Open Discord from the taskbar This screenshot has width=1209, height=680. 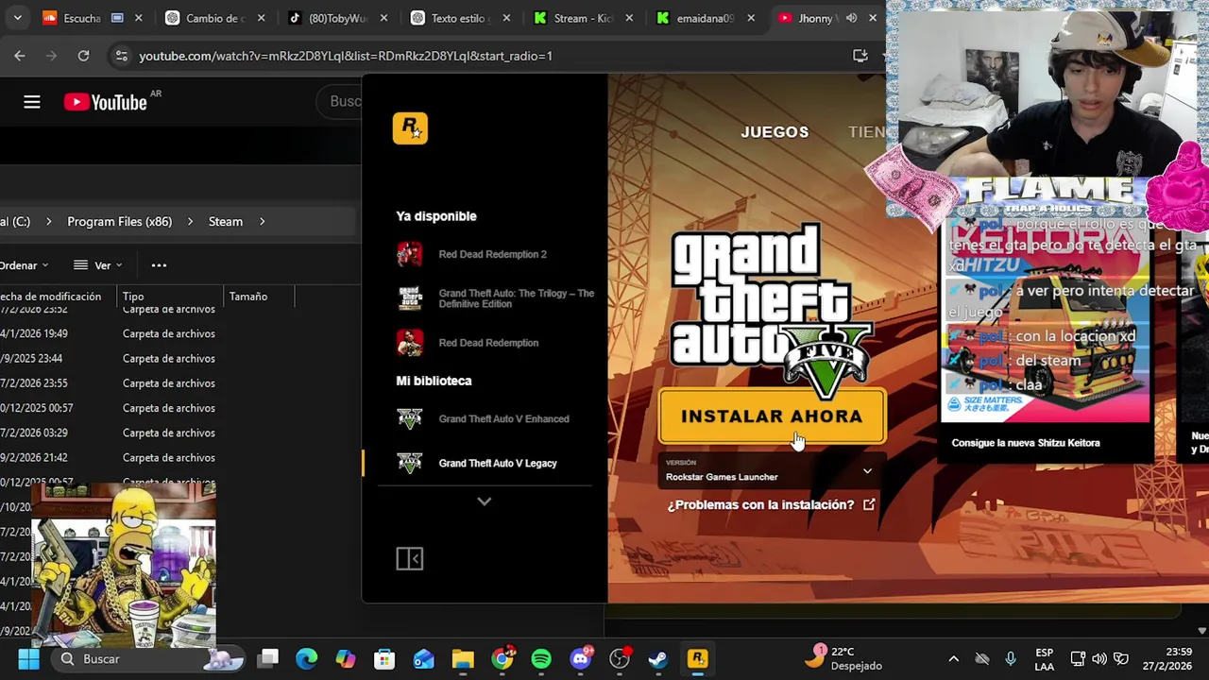coord(581,658)
